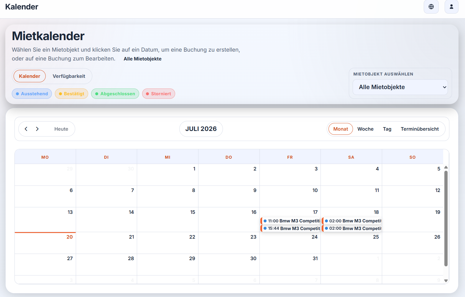Open the language globe menu
Screen dimensions: 465x297
click(431, 6)
